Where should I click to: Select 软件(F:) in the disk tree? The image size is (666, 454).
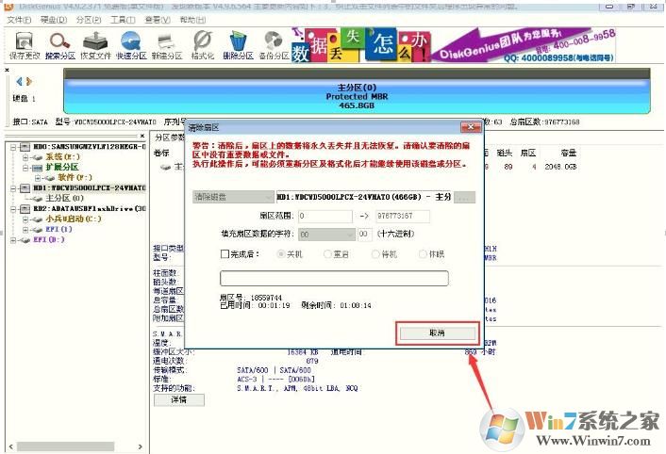click(x=75, y=178)
